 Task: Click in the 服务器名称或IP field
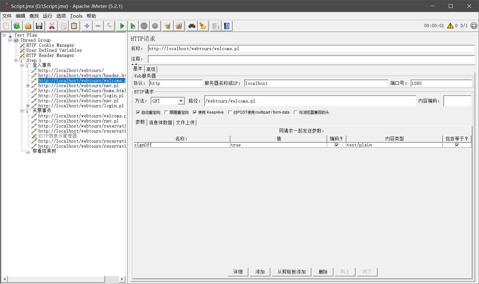(316, 83)
